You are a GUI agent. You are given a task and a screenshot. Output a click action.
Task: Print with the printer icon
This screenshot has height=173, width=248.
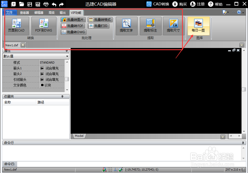(46, 4)
